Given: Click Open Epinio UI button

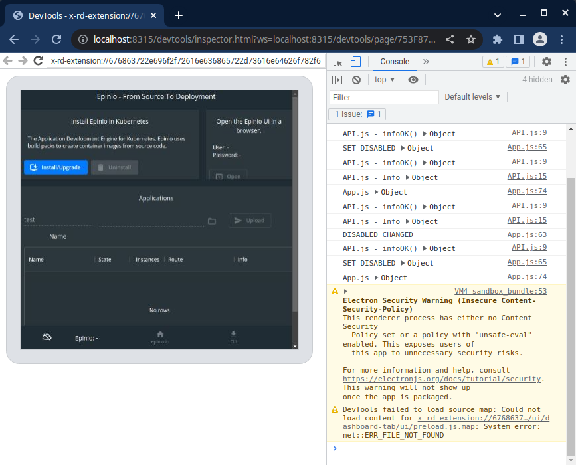Looking at the screenshot, I should click(x=228, y=176).
